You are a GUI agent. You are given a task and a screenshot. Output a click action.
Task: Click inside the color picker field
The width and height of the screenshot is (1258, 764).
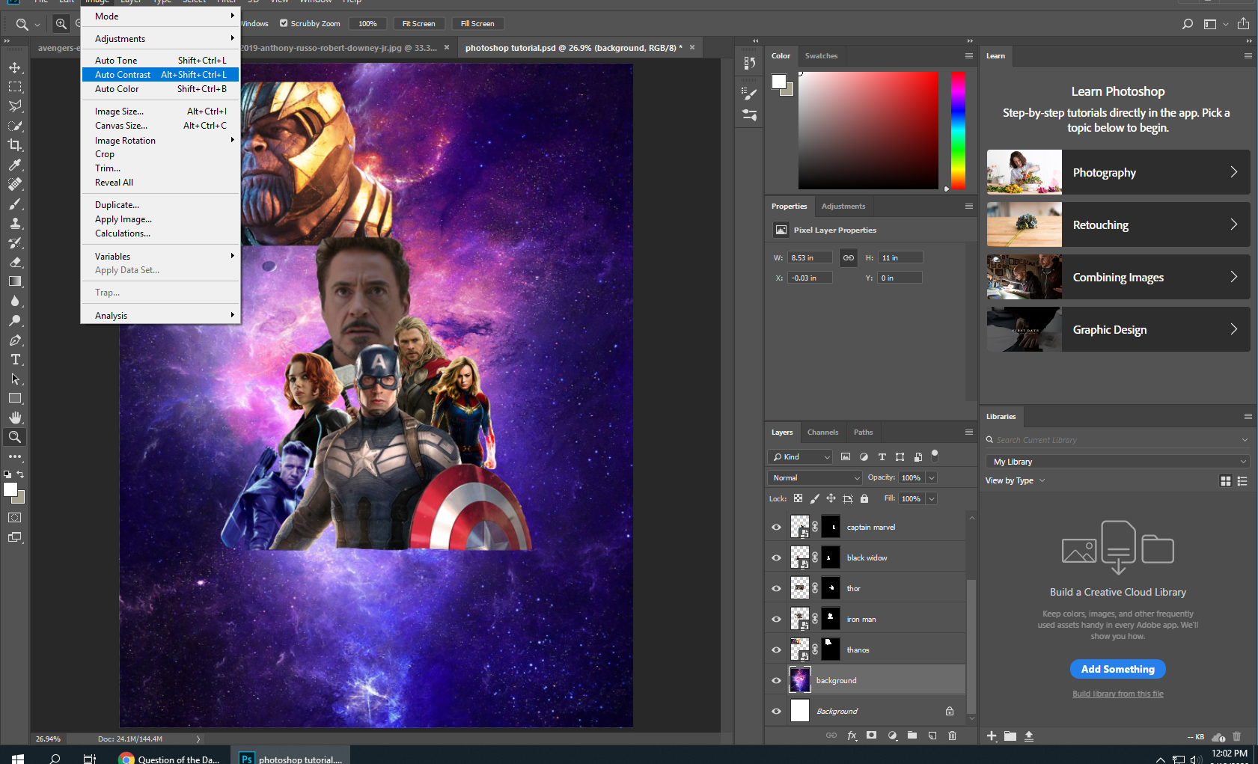coord(868,130)
